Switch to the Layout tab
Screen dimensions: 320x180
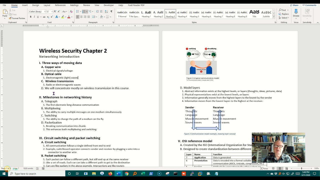tap(47, 5)
